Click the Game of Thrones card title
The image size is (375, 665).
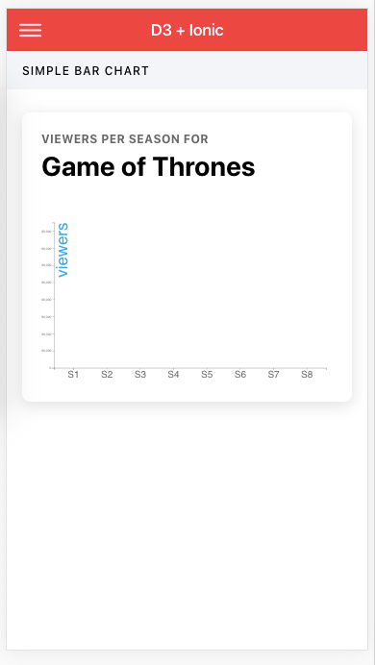click(148, 166)
